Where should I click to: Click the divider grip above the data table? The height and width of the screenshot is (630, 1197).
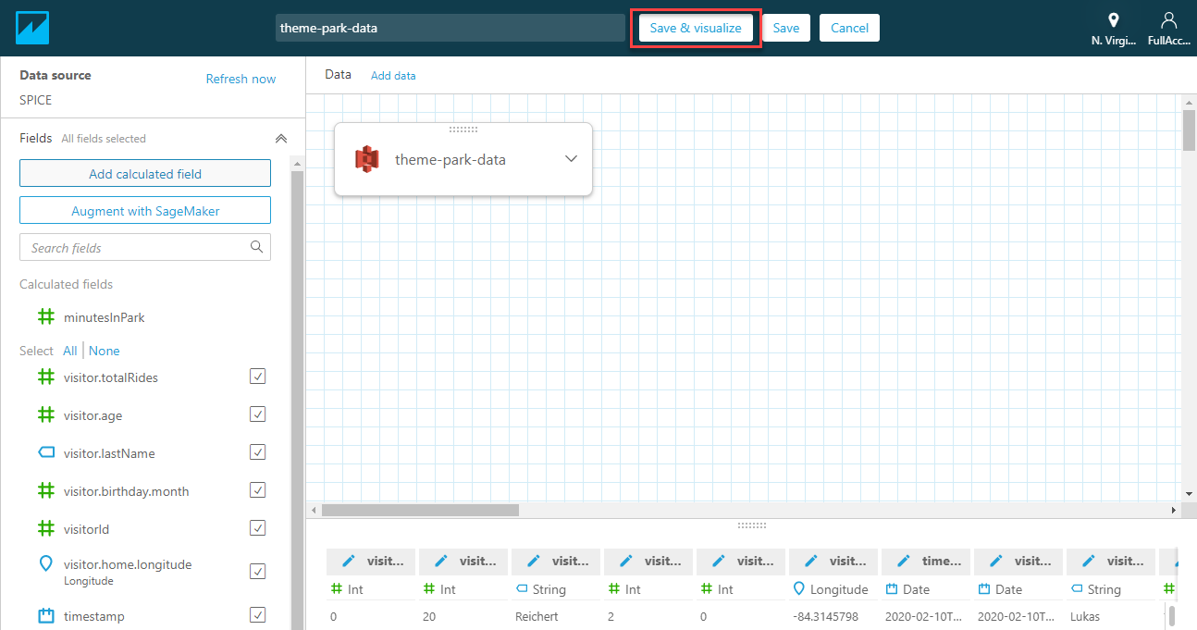(751, 525)
